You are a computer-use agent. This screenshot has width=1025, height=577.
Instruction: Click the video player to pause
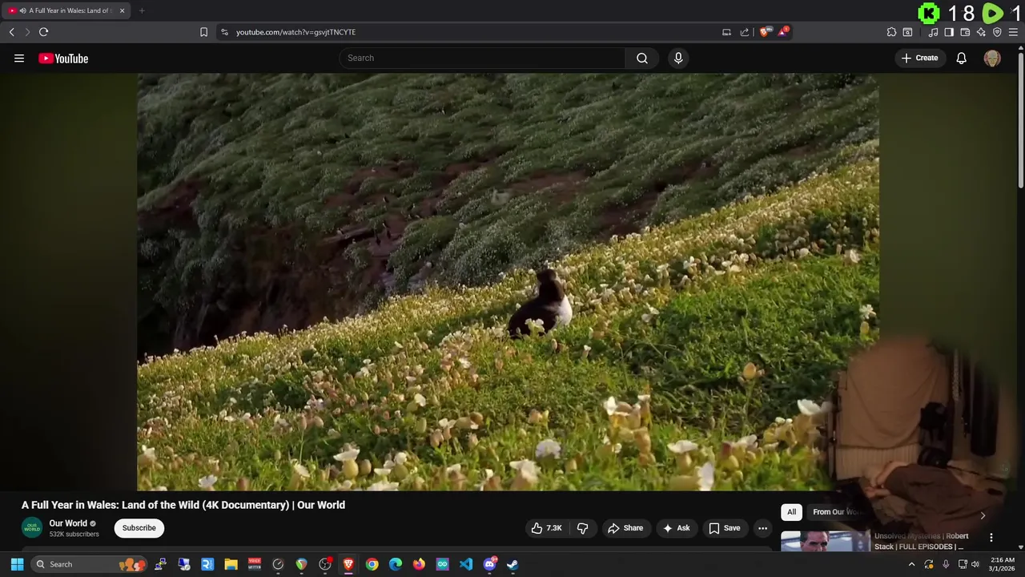tap(508, 282)
